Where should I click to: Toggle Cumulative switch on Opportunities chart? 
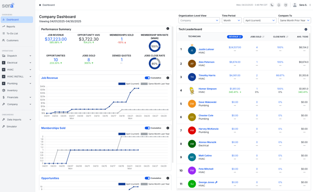click(x=147, y=178)
